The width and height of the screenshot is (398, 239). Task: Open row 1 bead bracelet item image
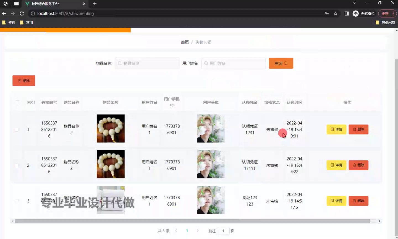111,128
